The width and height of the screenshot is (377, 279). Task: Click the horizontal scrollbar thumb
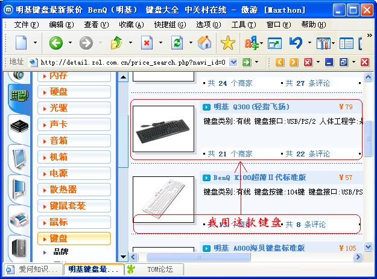[198, 257]
